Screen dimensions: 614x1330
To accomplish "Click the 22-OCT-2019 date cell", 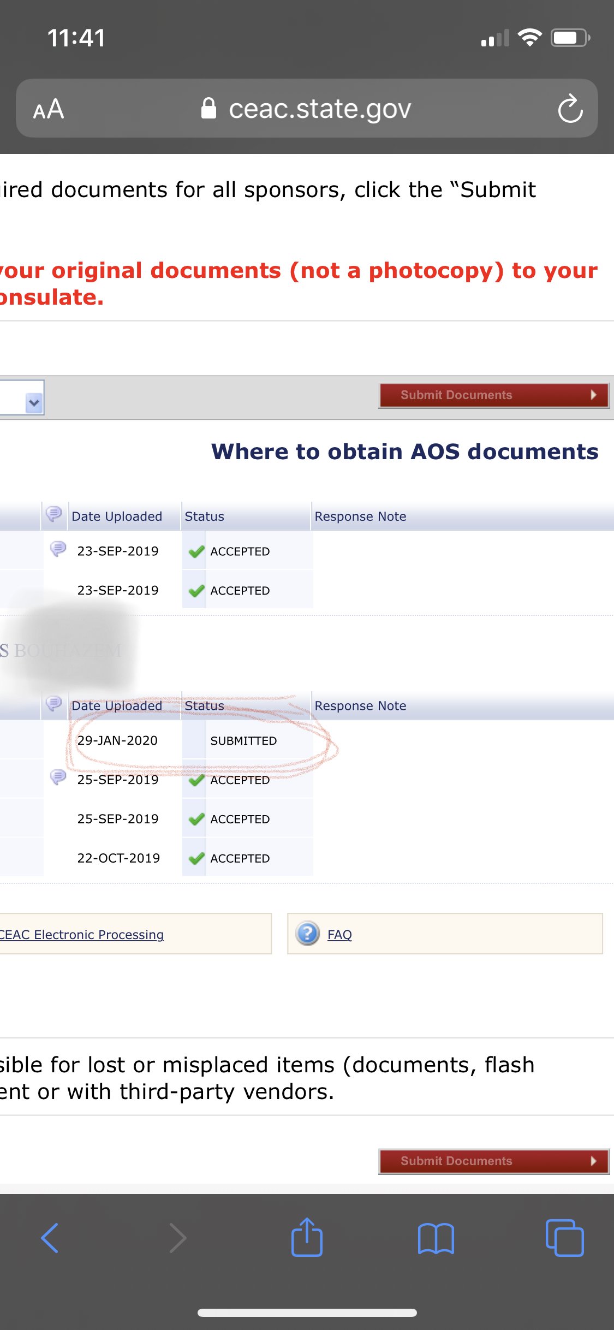I will [x=118, y=858].
